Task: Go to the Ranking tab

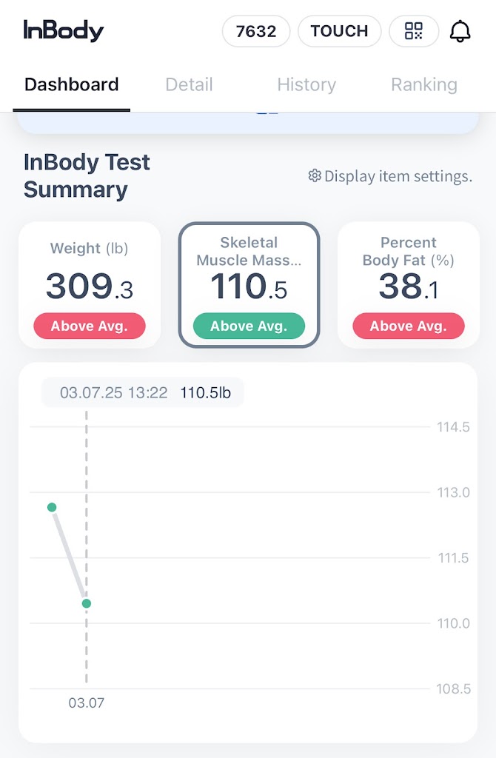Action: (424, 84)
